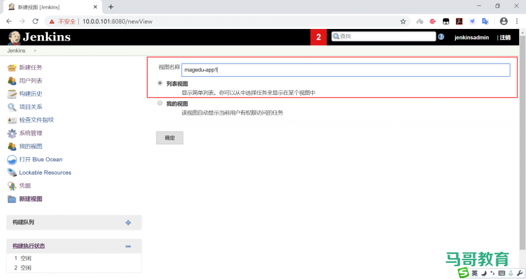Bookmark page with the star icon
This screenshot has width=526, height=279.
pos(403,22)
